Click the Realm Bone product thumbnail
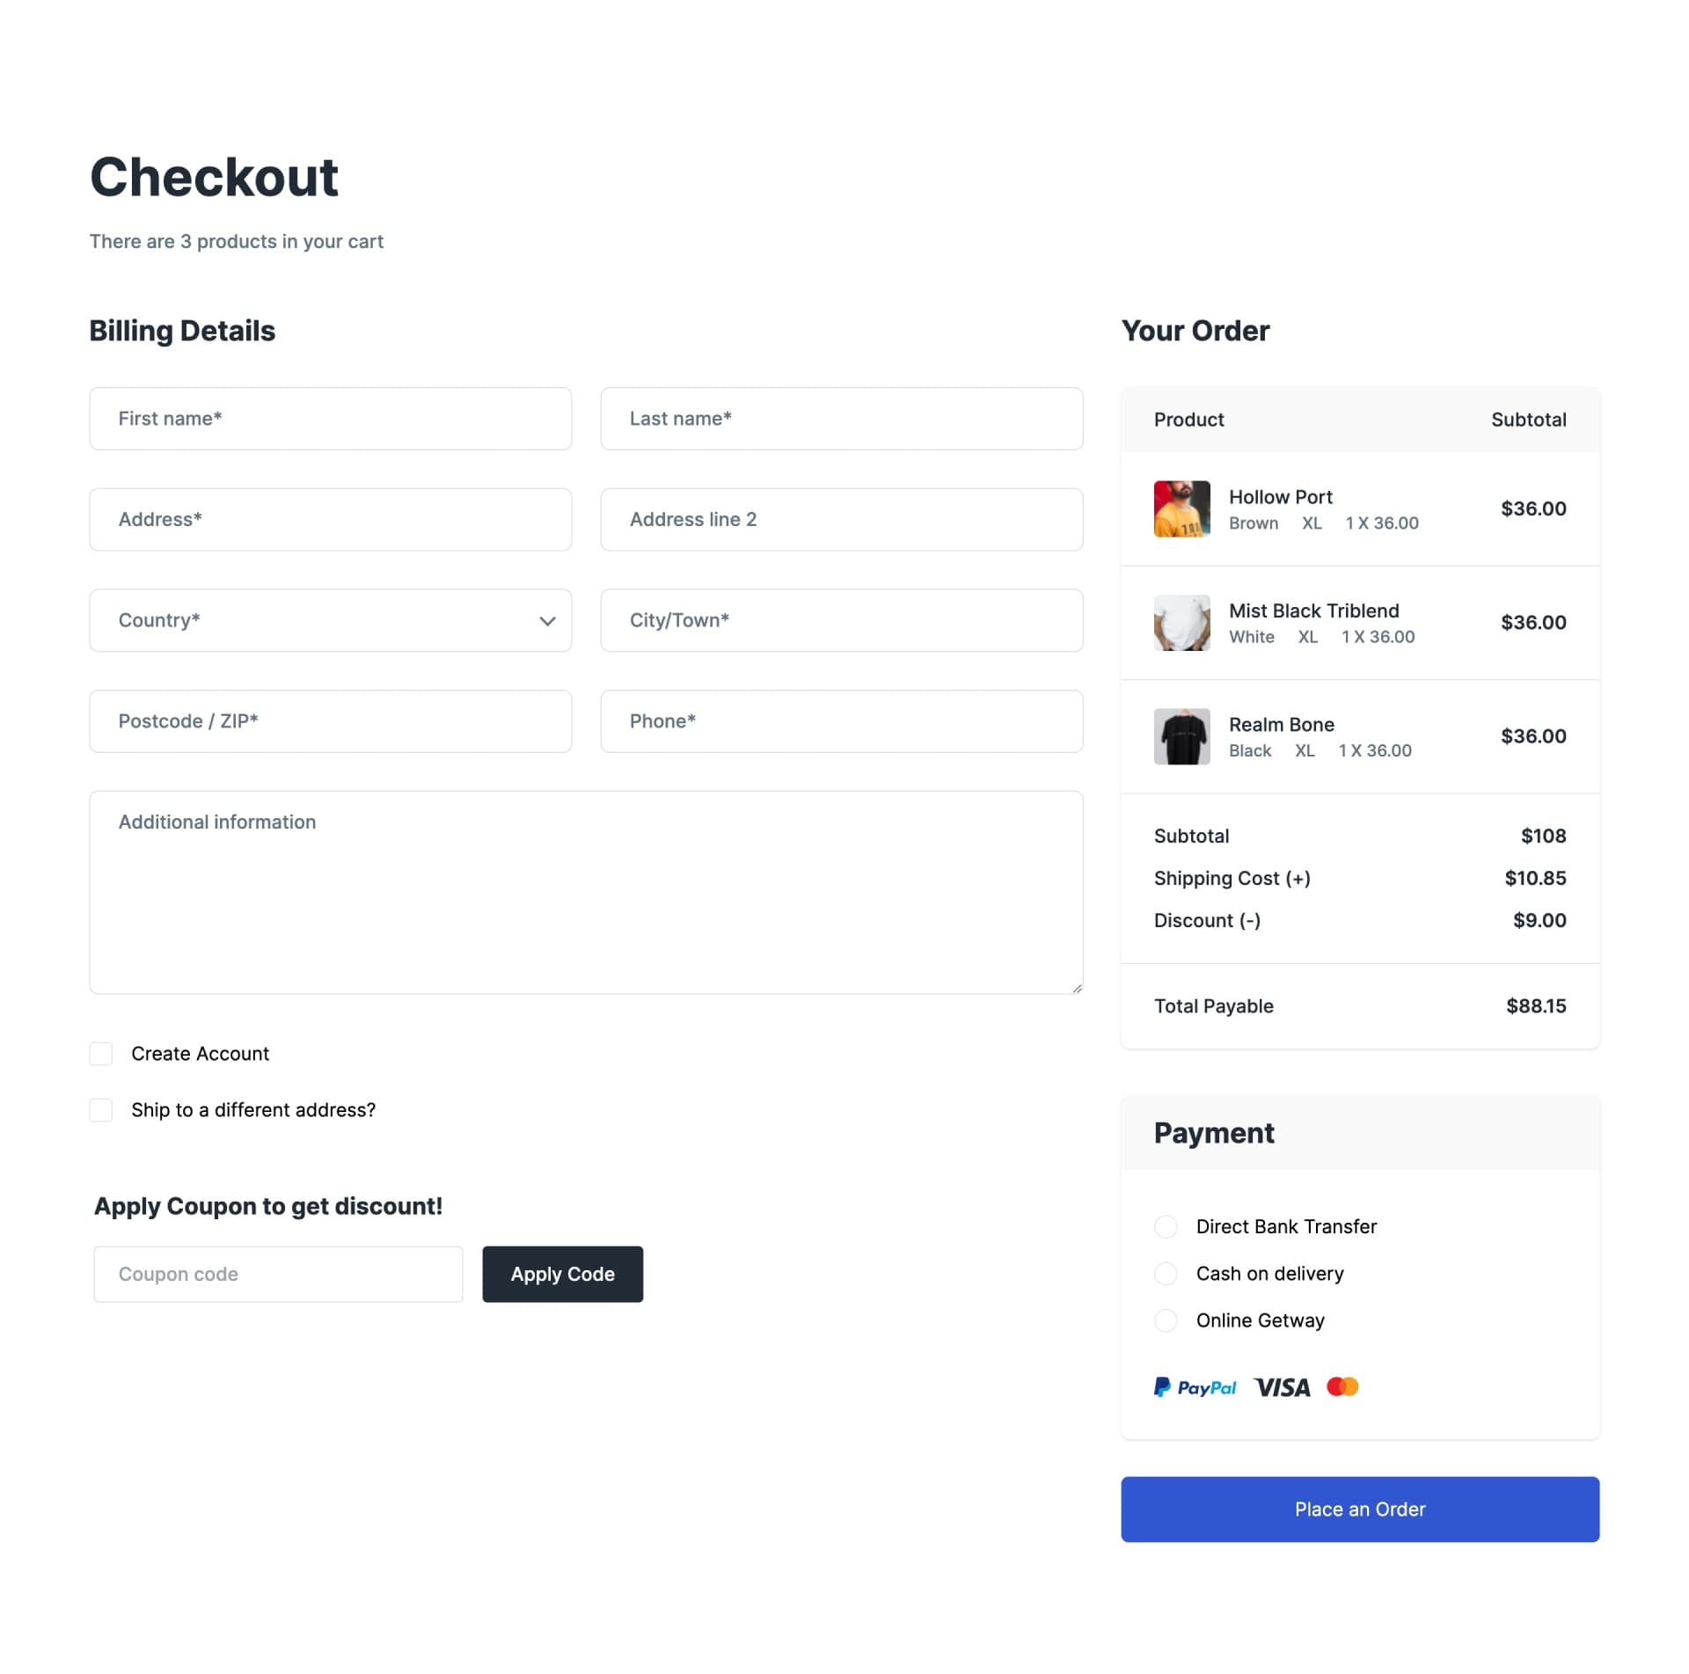The height and width of the screenshot is (1674, 1689). point(1181,735)
